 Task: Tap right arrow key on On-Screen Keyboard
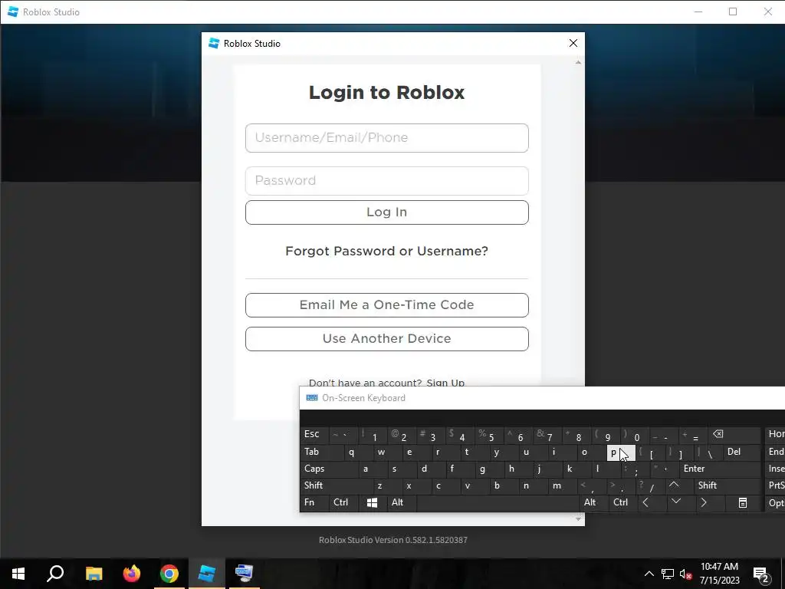pyautogui.click(x=710, y=502)
